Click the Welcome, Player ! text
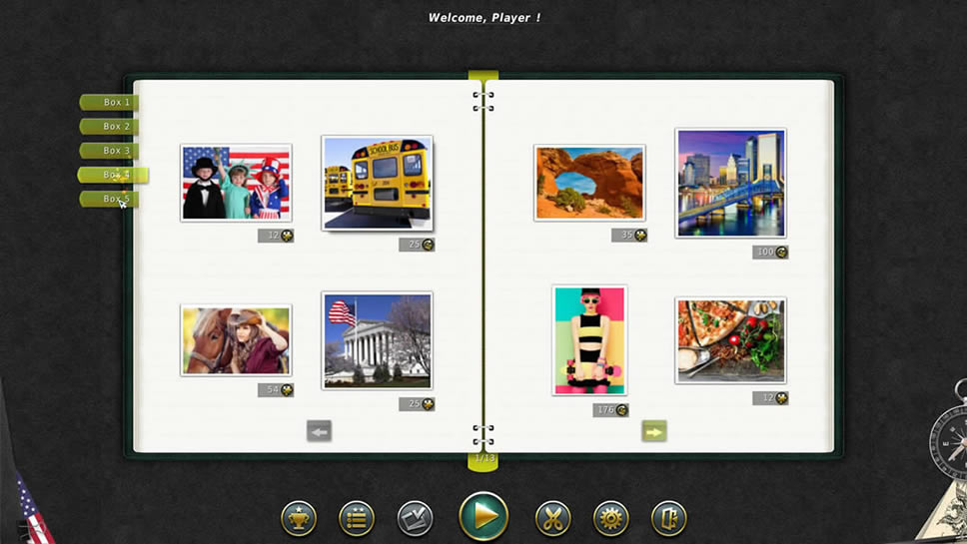Screen dimensions: 967x544 (484, 18)
